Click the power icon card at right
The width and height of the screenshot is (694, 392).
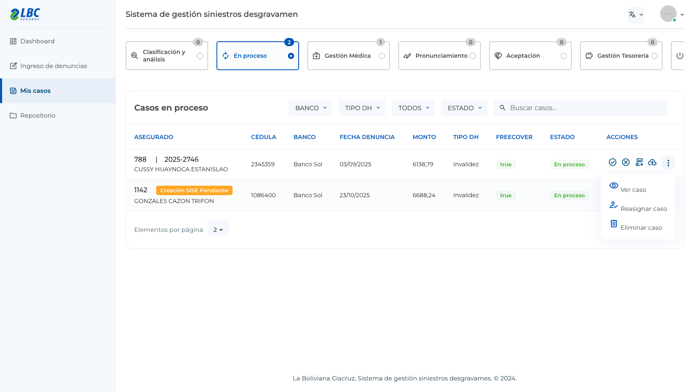tap(680, 56)
